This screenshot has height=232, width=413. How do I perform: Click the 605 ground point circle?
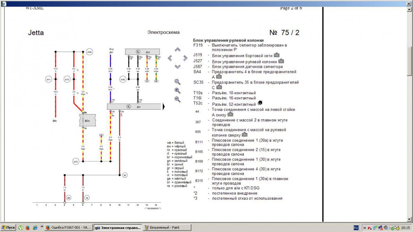click(x=69, y=198)
